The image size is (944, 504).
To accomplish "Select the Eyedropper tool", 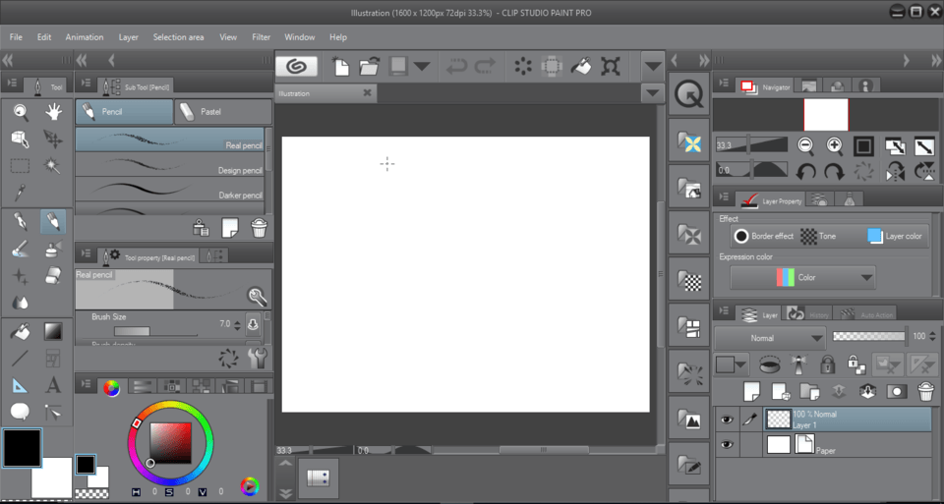I will [20, 193].
